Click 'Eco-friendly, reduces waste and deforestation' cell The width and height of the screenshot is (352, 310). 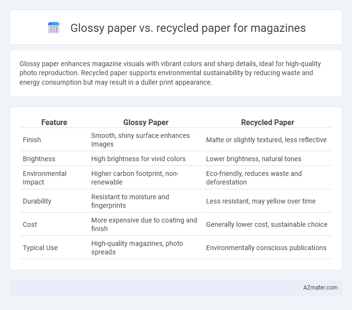[267, 178]
